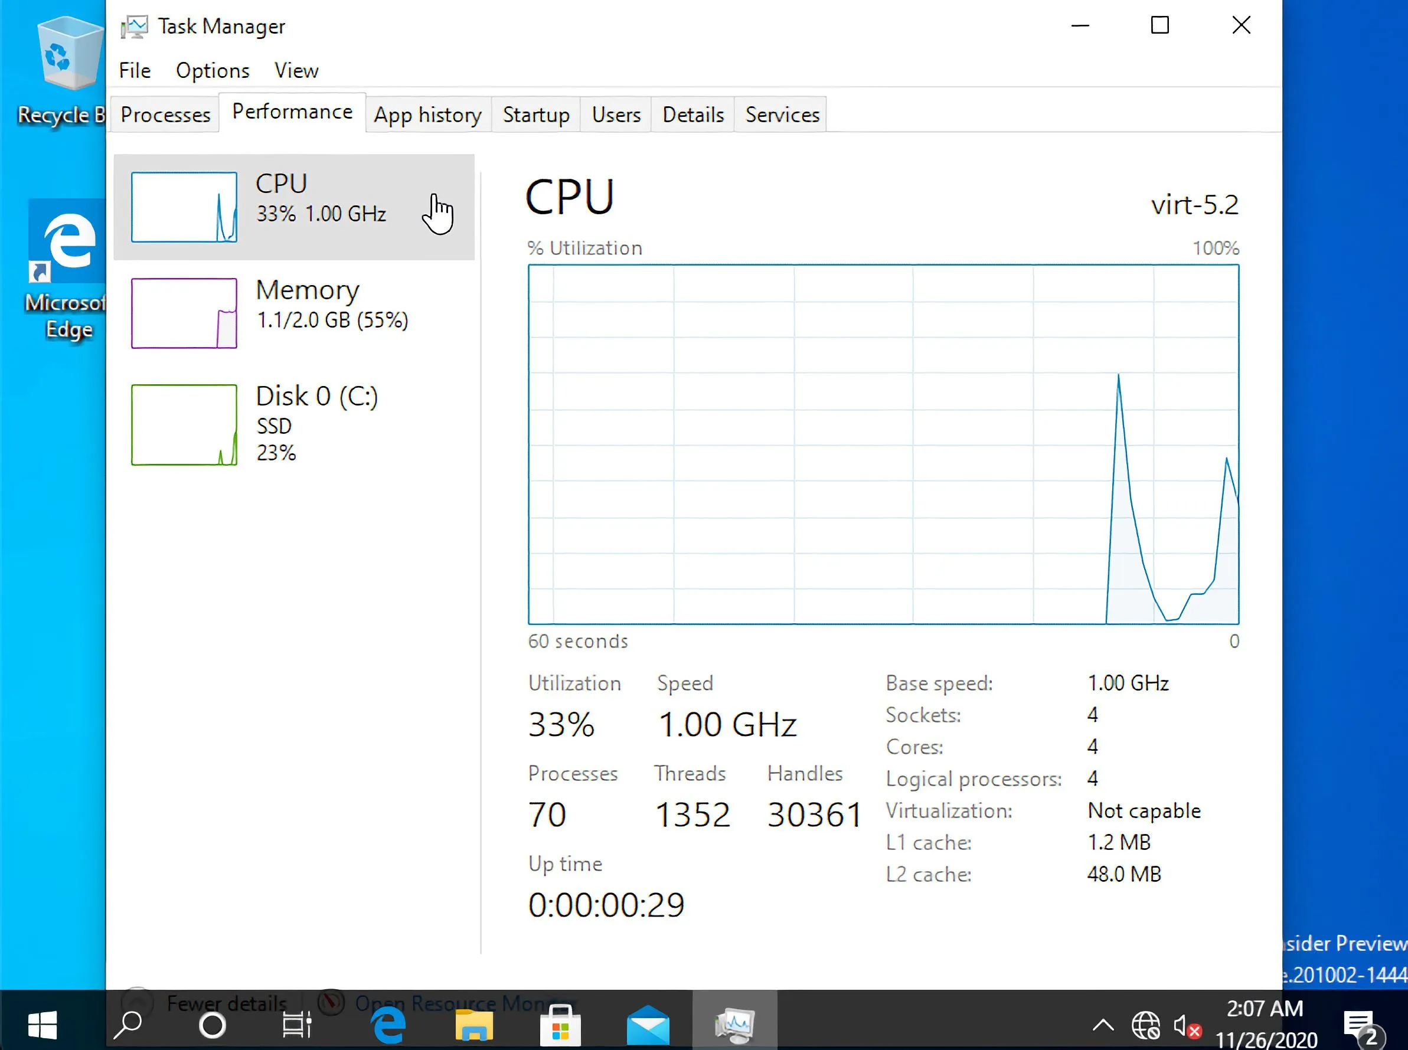1408x1050 pixels.
Task: Select the Task Manager taskbar icon
Action: tap(734, 1025)
